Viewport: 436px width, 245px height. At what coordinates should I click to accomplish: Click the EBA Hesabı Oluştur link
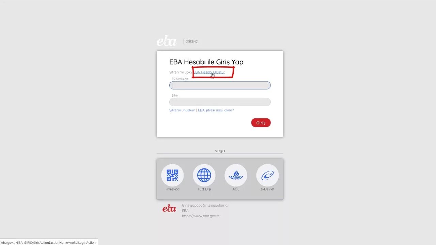click(209, 72)
